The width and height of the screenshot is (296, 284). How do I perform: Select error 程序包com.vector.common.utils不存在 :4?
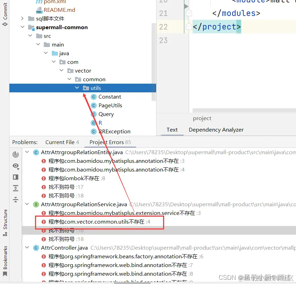[x=99, y=222]
